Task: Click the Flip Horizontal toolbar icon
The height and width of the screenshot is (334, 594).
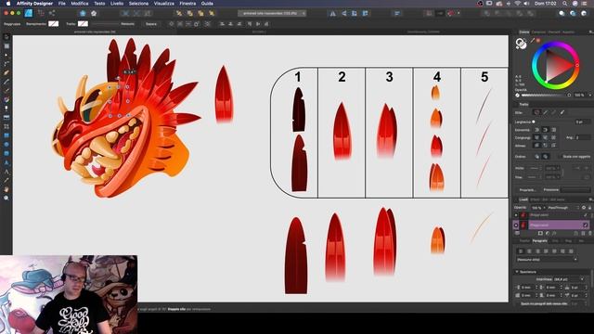Action: (332, 13)
